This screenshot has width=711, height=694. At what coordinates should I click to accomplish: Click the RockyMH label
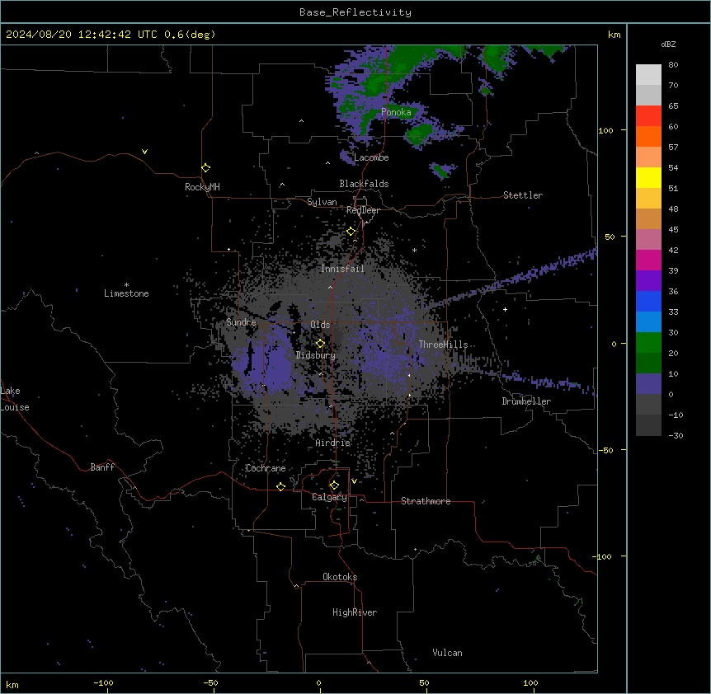[x=202, y=187]
